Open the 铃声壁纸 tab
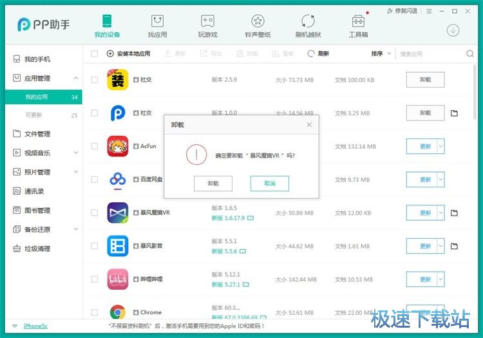The width and height of the screenshot is (483, 338). tap(258, 26)
